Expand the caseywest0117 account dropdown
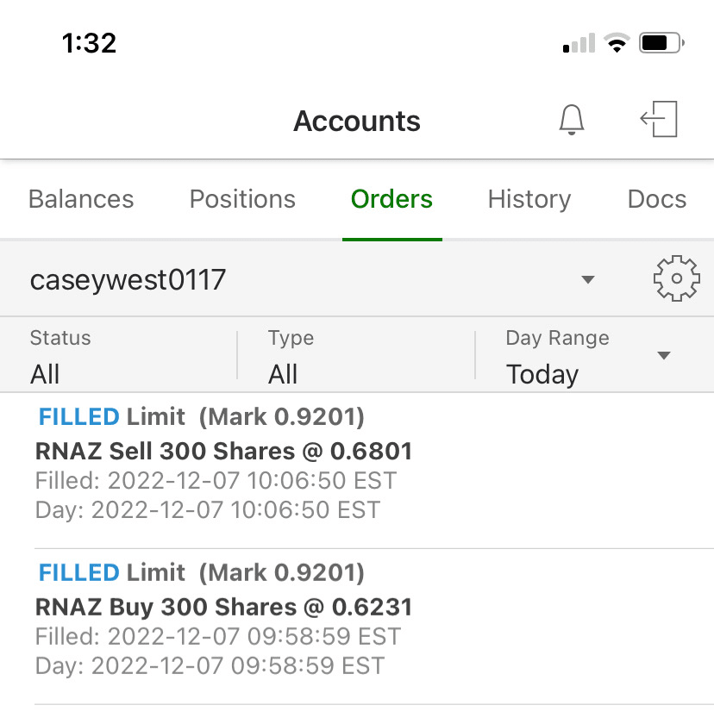Viewport: 714px width, 724px height. (588, 279)
